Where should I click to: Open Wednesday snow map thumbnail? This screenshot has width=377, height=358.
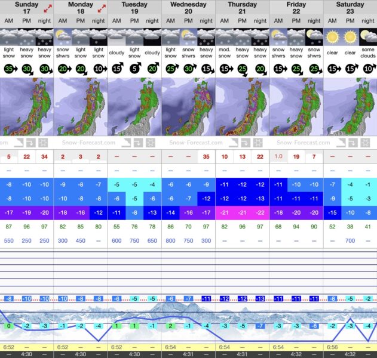(189, 107)
